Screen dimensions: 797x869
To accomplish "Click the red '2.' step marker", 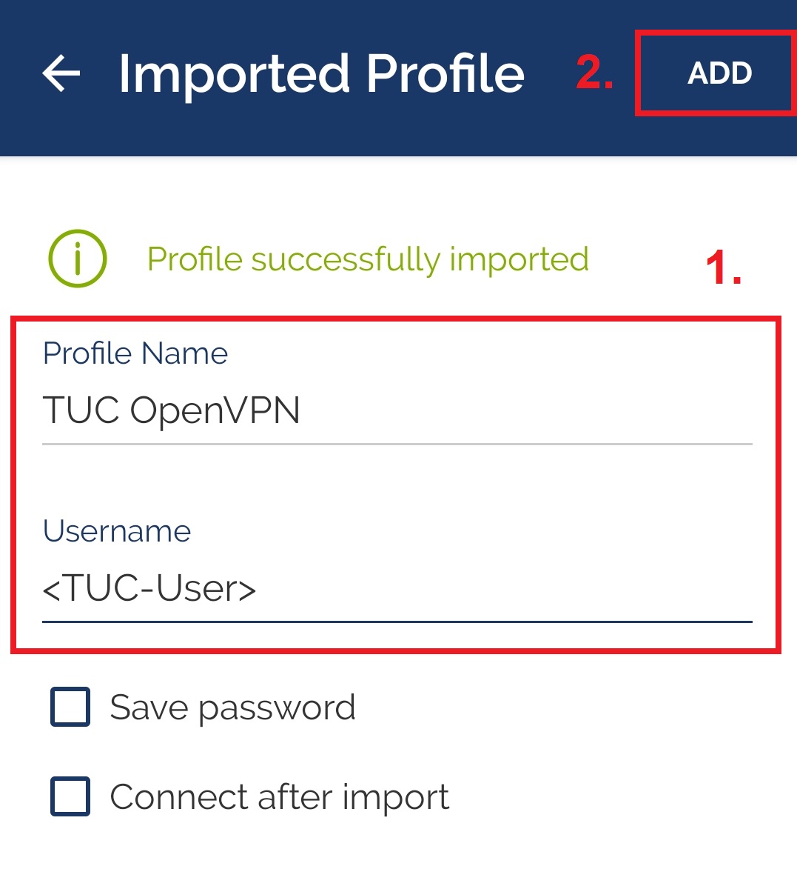I will [x=595, y=72].
